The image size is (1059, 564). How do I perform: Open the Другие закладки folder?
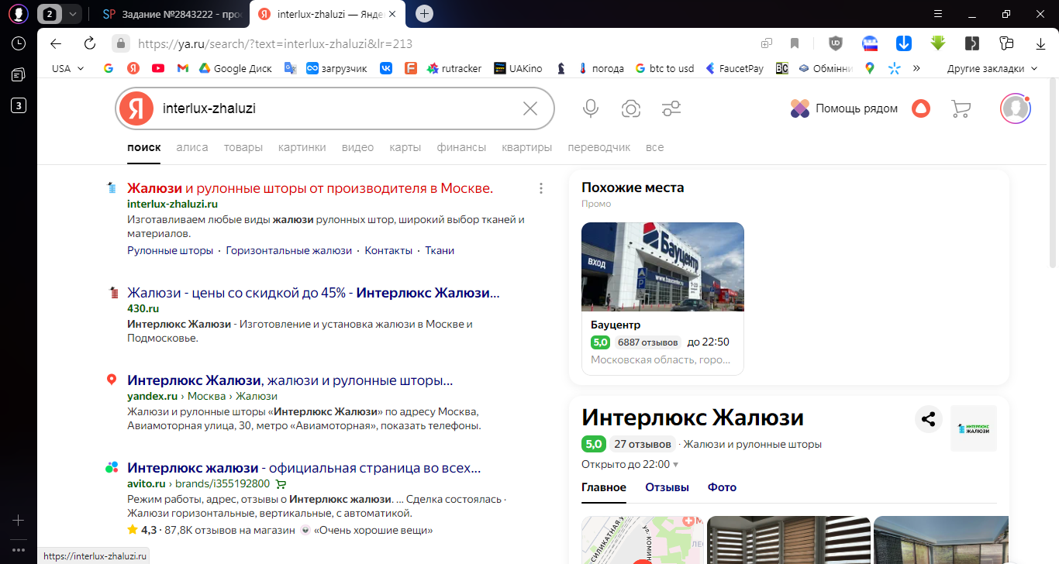[992, 68]
